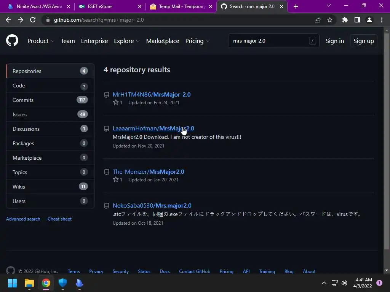Open taskbar clock and date
Screen dimensions: 390x292
363,283
